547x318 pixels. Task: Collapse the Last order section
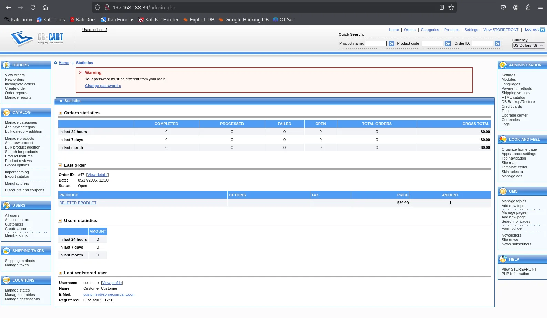[x=60, y=165]
